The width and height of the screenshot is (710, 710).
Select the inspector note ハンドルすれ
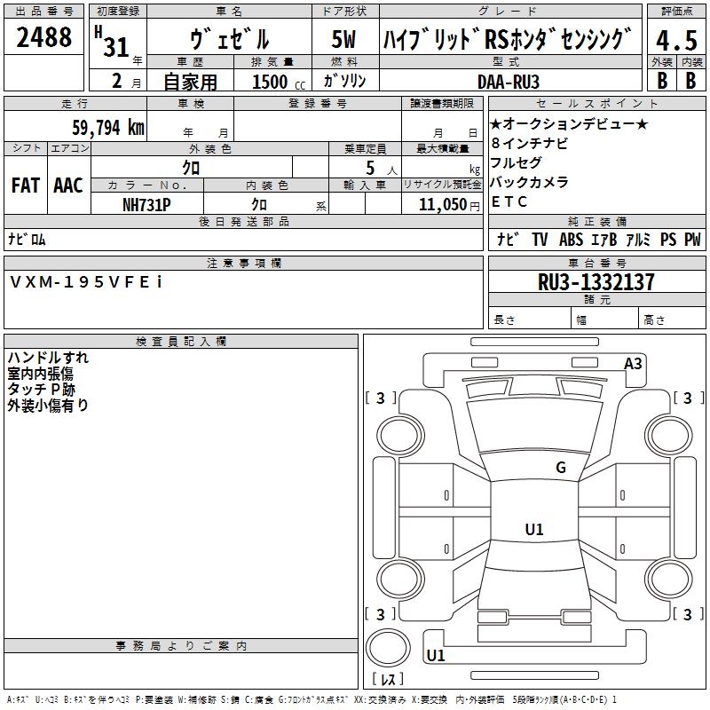[48, 358]
